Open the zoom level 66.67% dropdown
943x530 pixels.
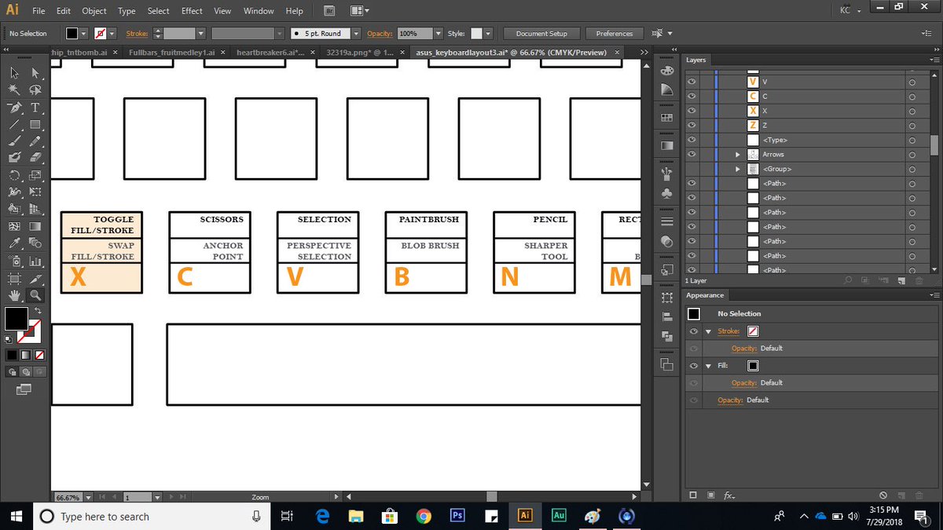(x=88, y=497)
